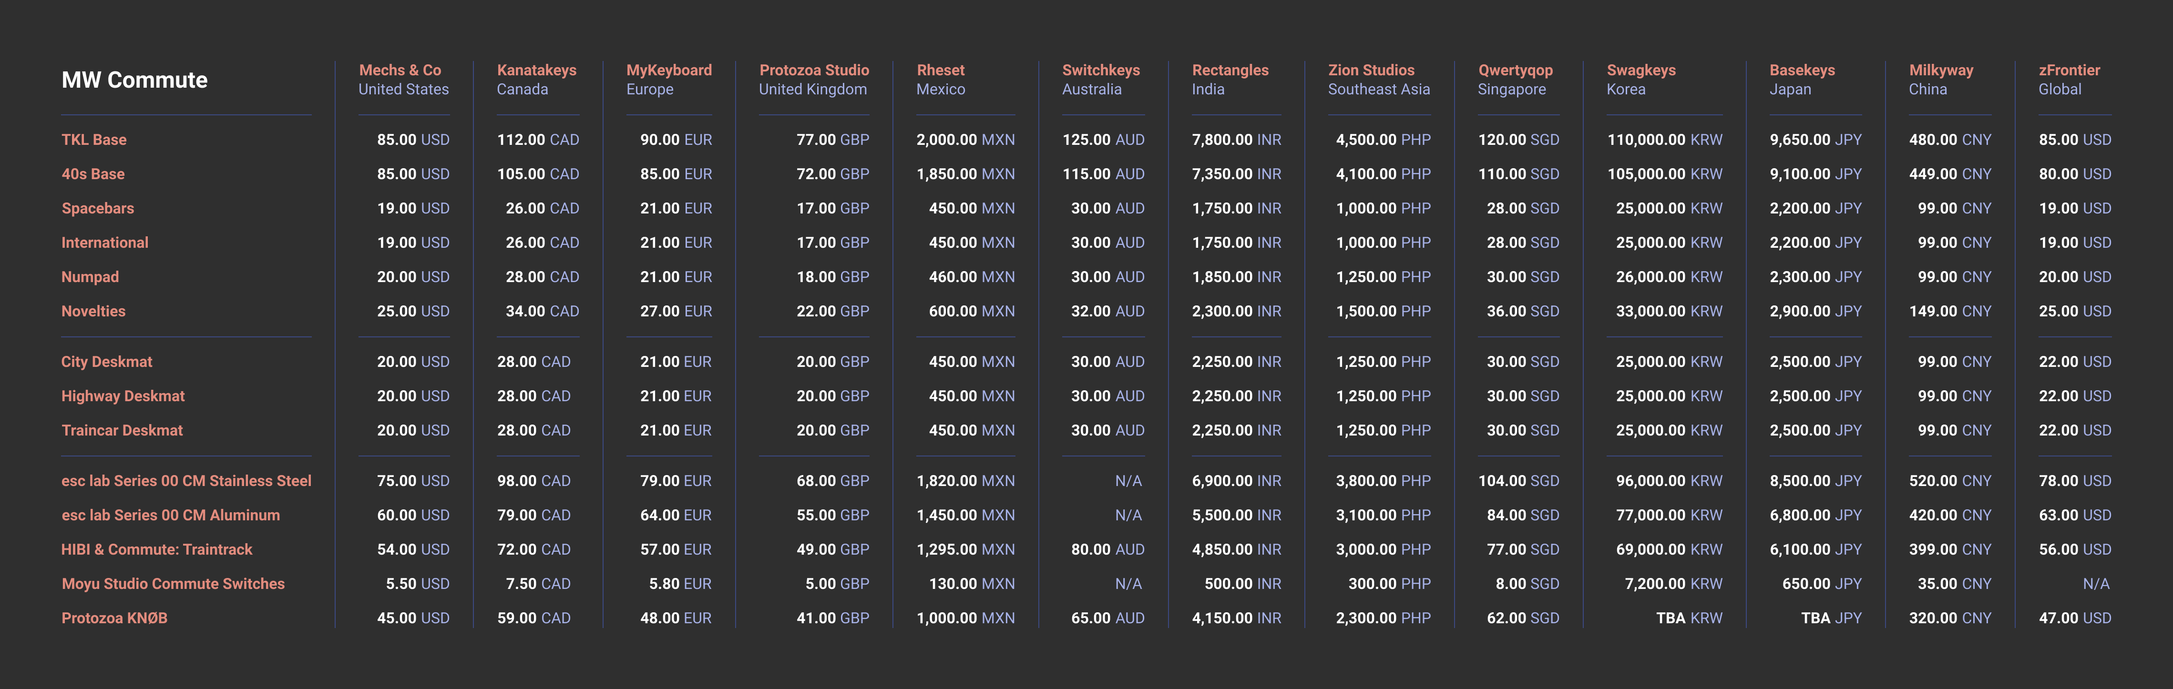The width and height of the screenshot is (2173, 689).
Task: Click the Mechs & Co vendor name
Action: [400, 70]
